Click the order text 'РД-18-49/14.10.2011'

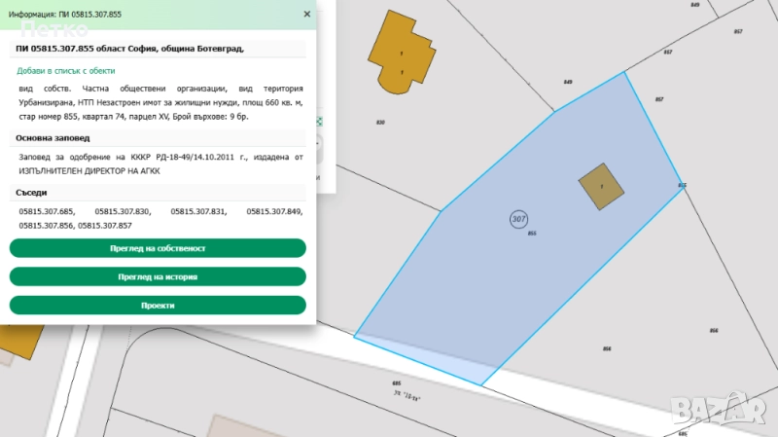pyautogui.click(x=195, y=157)
